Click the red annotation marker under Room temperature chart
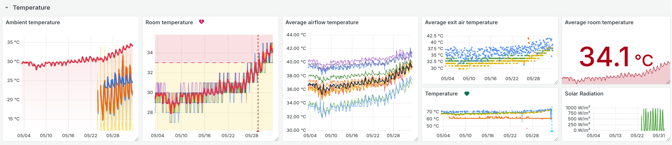 tap(258, 131)
